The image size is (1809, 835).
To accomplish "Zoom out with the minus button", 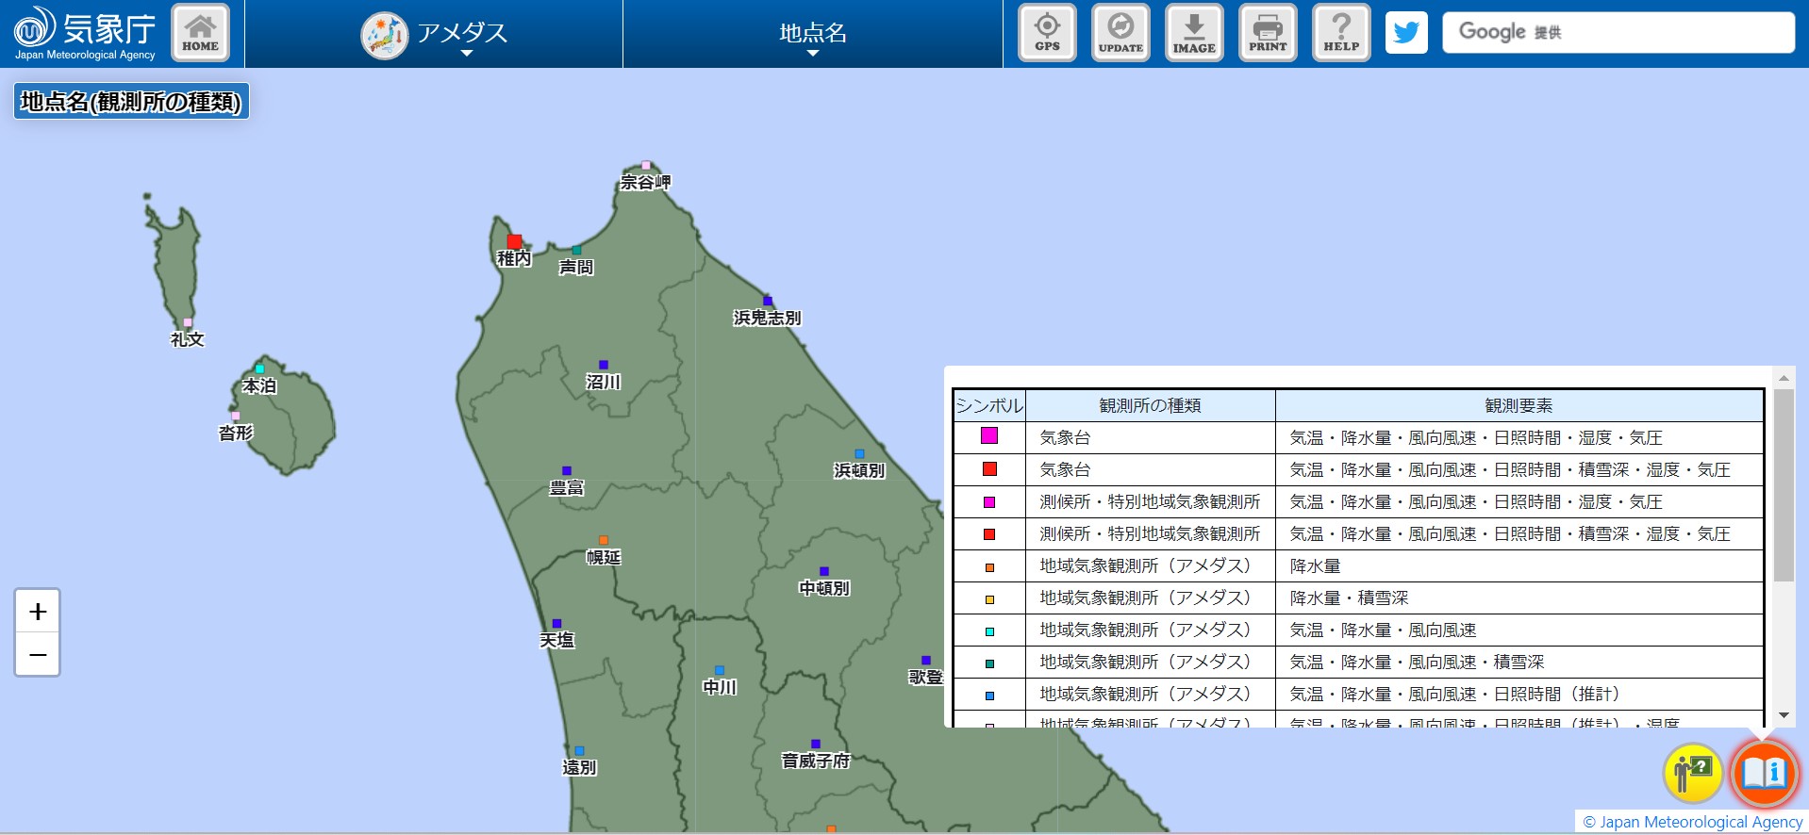I will tap(38, 654).
